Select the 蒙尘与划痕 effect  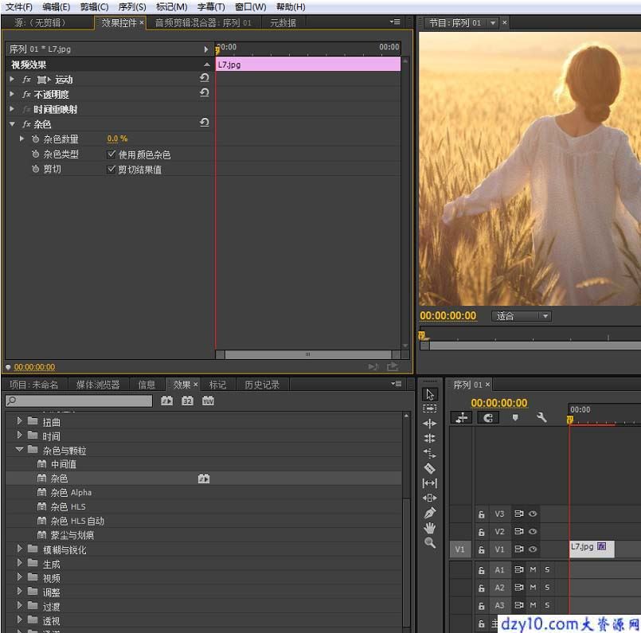click(72, 535)
